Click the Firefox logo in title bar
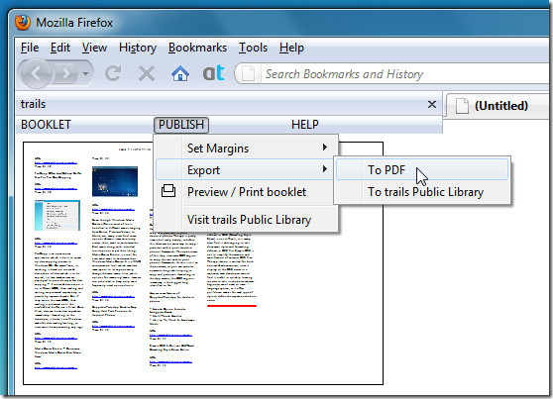The height and width of the screenshot is (399, 553). pyautogui.click(x=23, y=23)
